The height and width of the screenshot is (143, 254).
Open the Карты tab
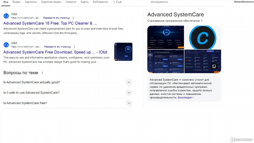[85, 2]
